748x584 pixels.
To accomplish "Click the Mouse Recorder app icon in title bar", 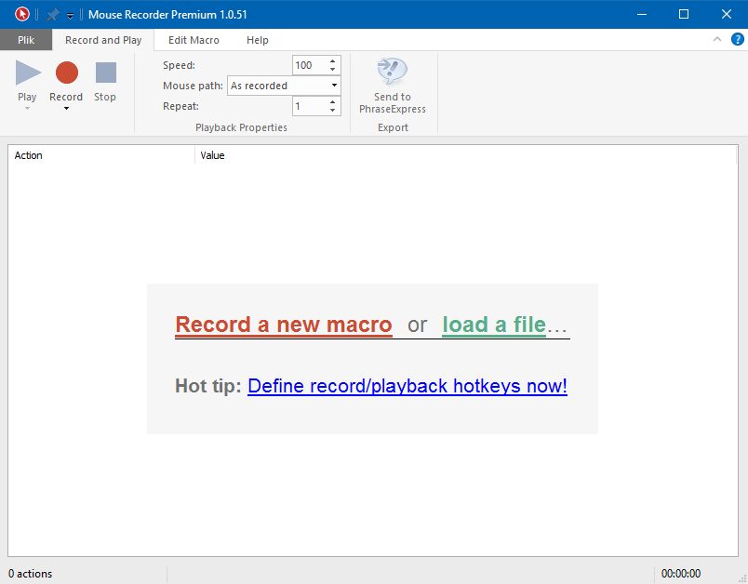I will pyautogui.click(x=20, y=14).
